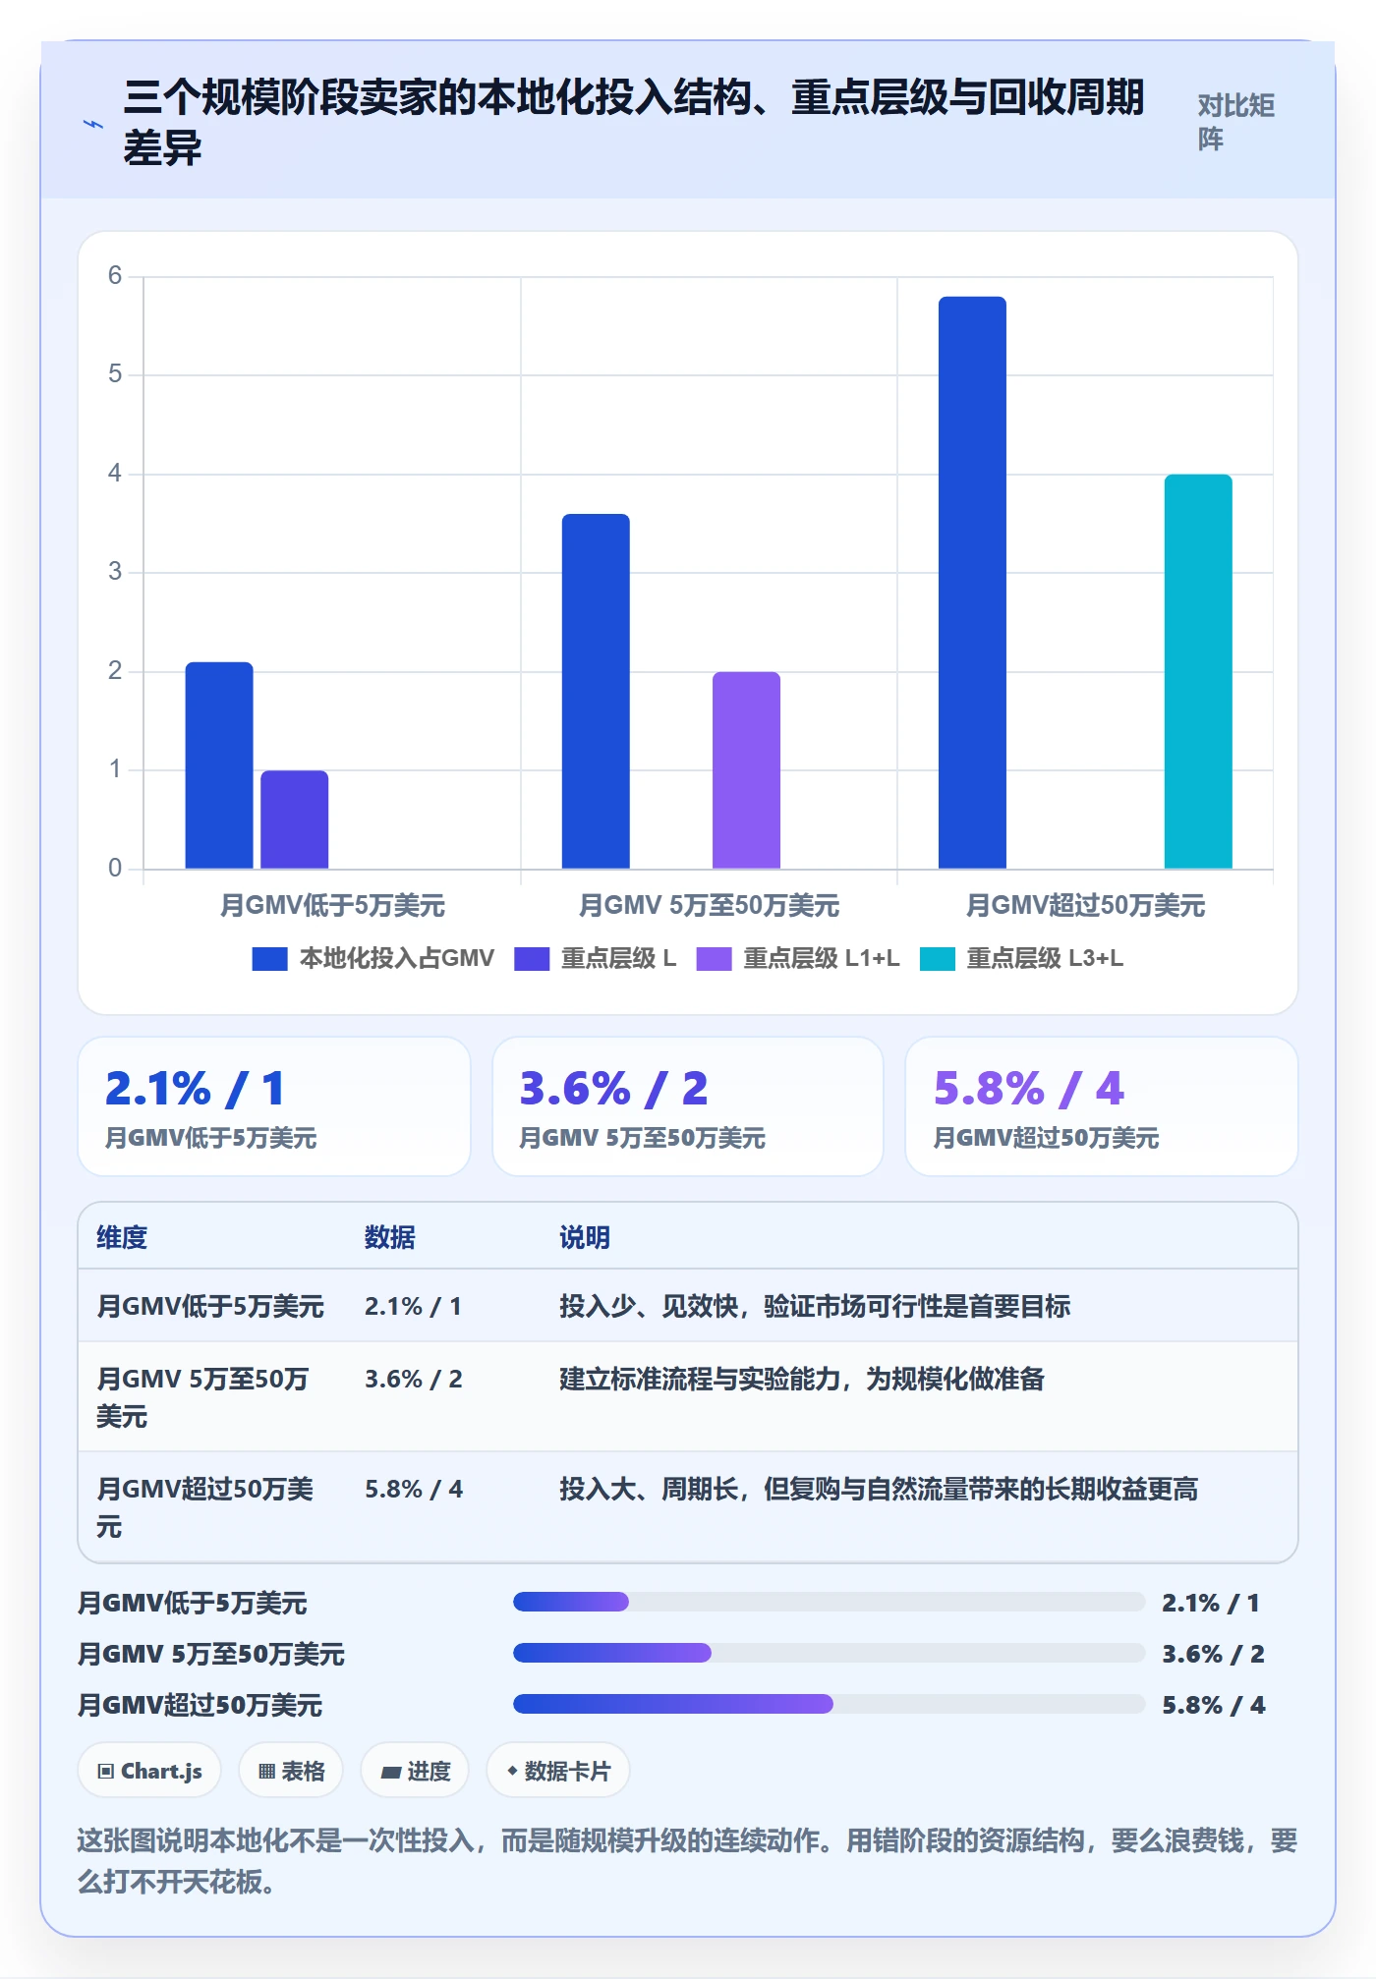The width and height of the screenshot is (1376, 1979).
Task: Click description 投入少、见效快，验证市场可行性是首要目标
Action: point(815,1306)
